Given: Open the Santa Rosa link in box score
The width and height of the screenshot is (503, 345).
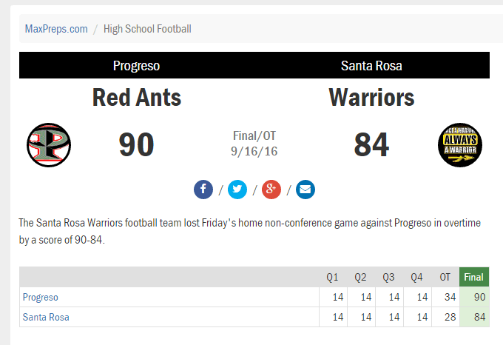Looking at the screenshot, I should point(46,317).
